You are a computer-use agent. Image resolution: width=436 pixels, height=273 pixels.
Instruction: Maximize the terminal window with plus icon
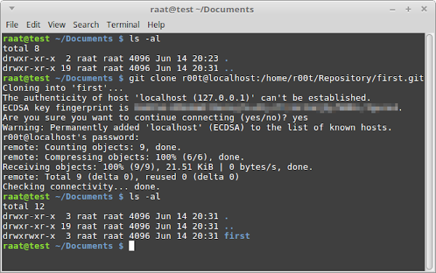[408, 9]
